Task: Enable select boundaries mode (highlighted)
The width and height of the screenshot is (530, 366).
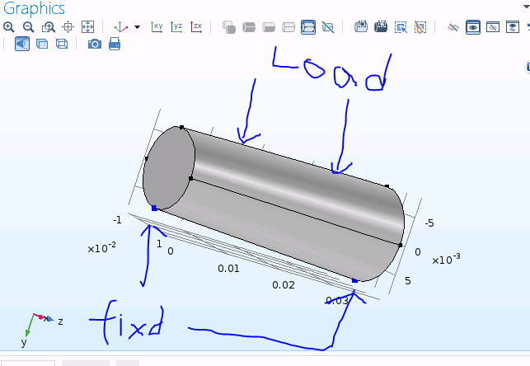Action: click(308, 26)
